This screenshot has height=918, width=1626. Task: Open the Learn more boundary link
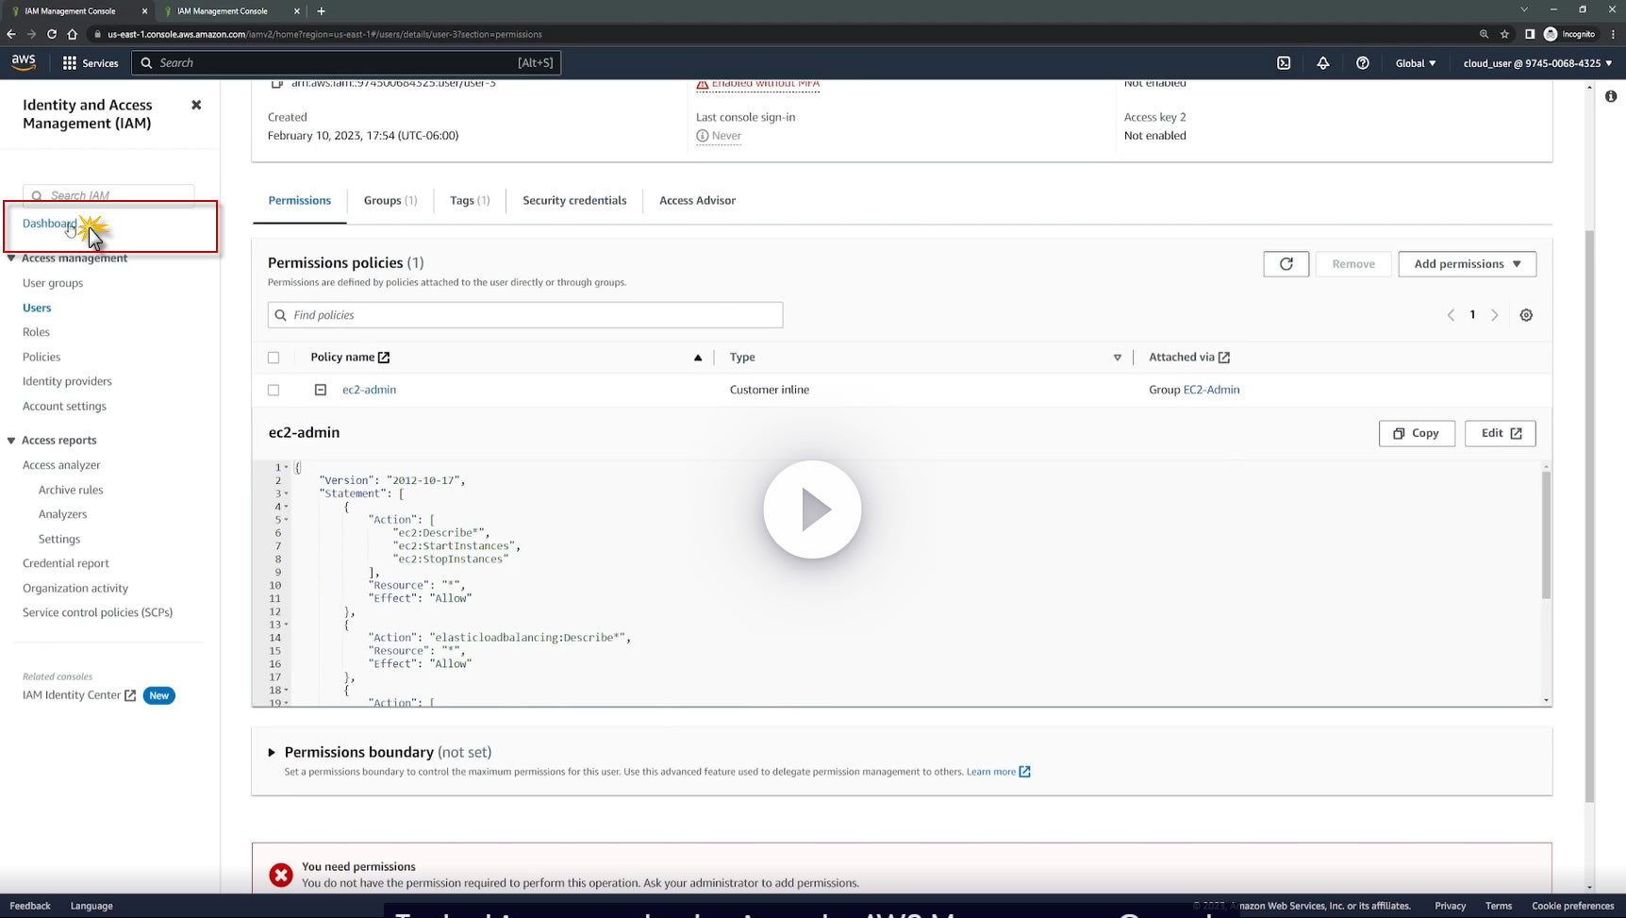pos(998,772)
